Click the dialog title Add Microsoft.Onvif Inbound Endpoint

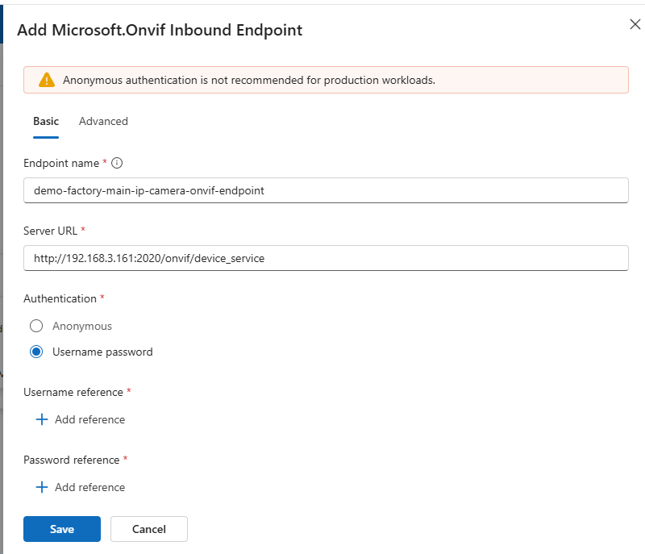160,31
